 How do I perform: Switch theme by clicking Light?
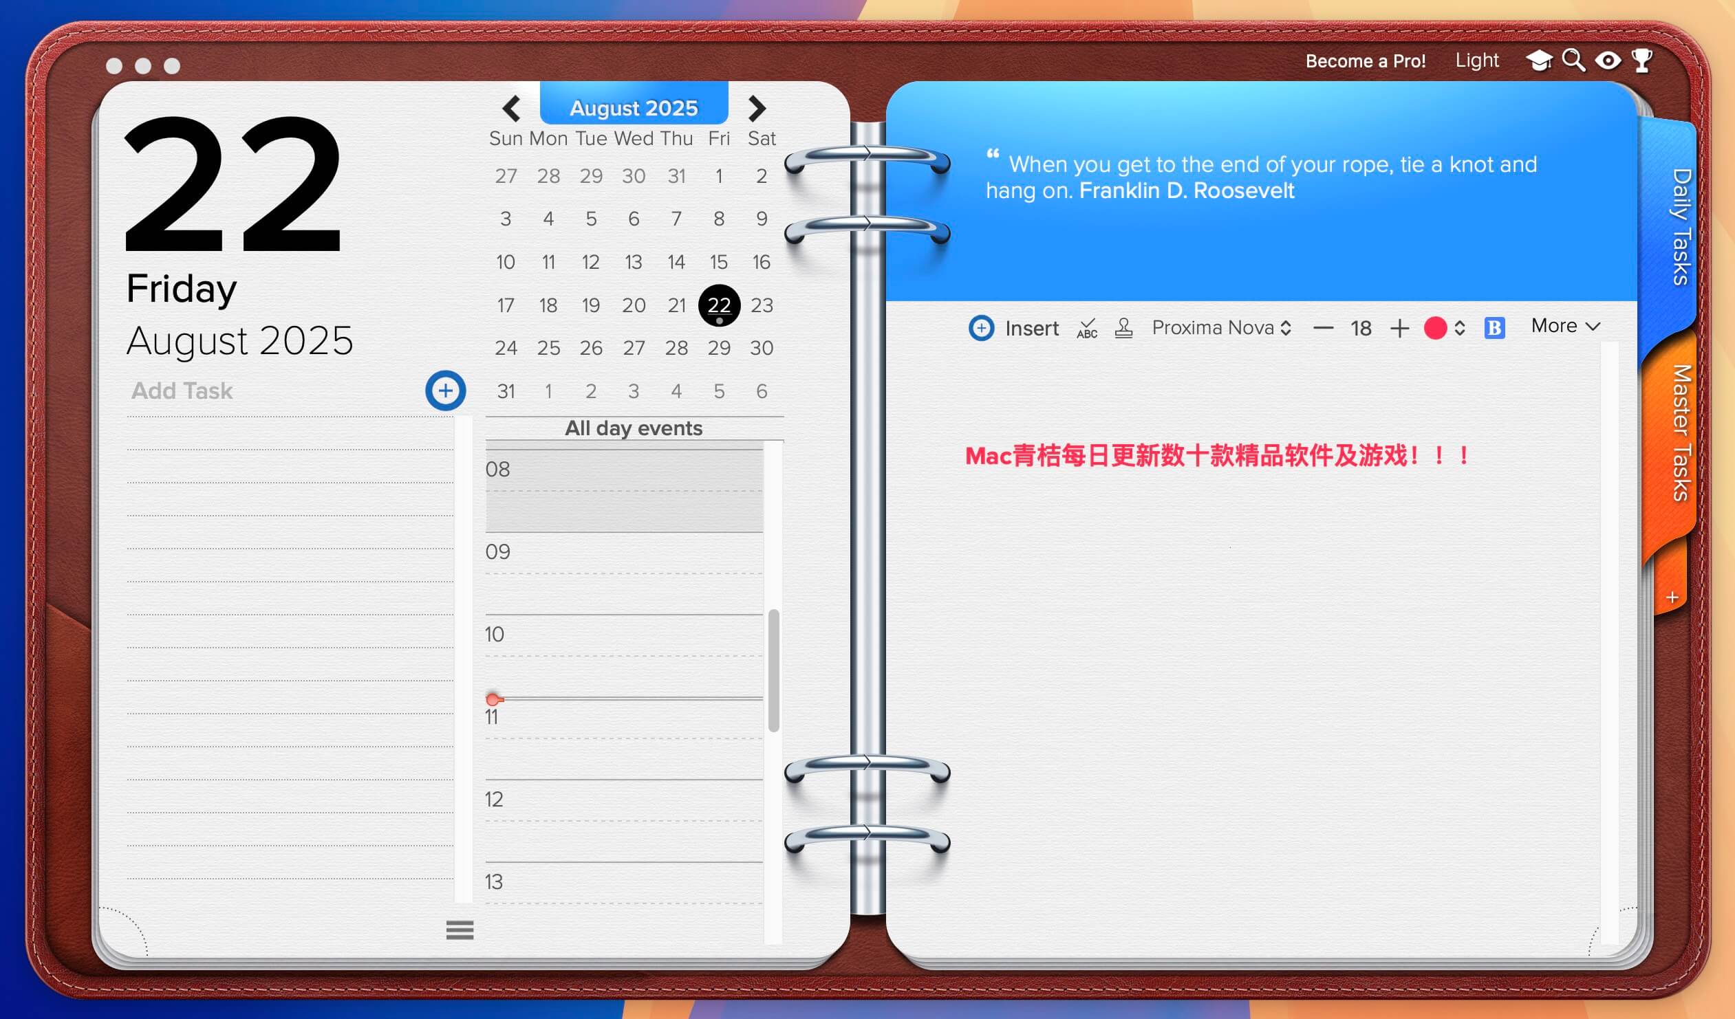click(x=1477, y=60)
